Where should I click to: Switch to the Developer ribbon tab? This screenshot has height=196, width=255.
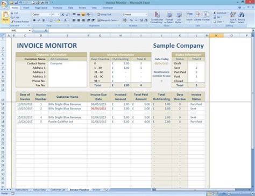point(108,8)
